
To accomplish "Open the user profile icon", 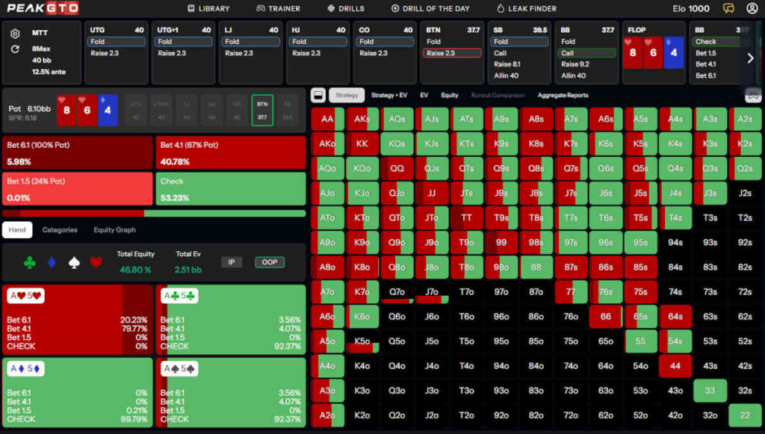I will click(752, 8).
